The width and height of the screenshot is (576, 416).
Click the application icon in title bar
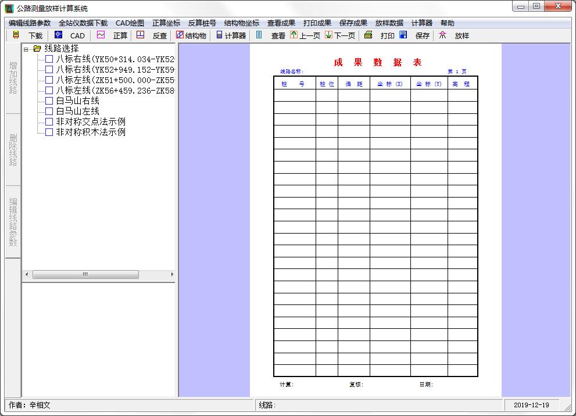pos(9,9)
